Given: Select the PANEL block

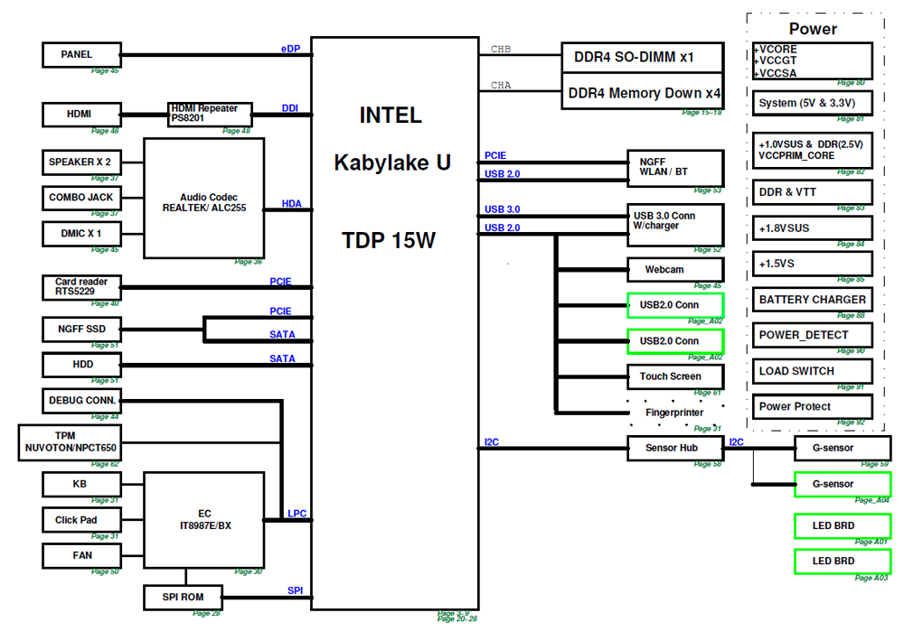Looking at the screenshot, I should click(81, 55).
